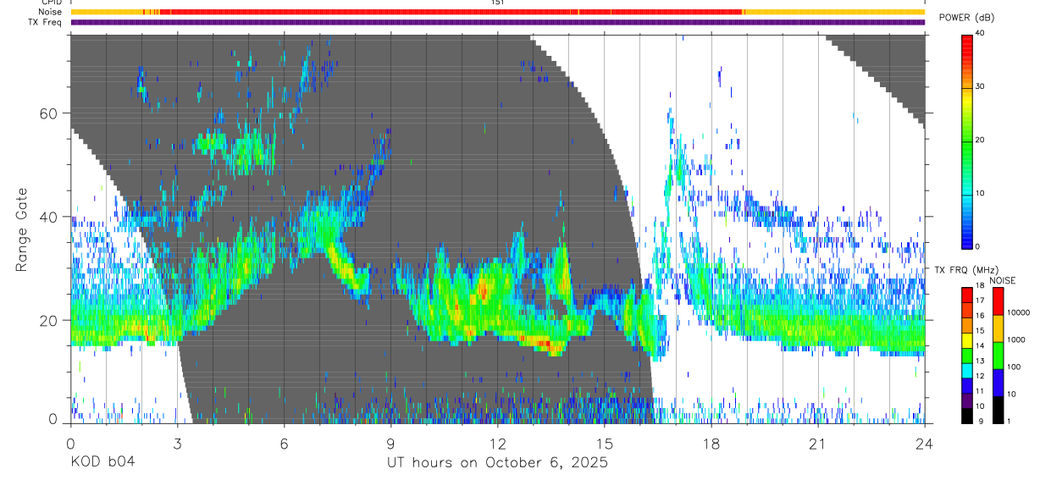Click the x-axis tick label '21'

817,443
